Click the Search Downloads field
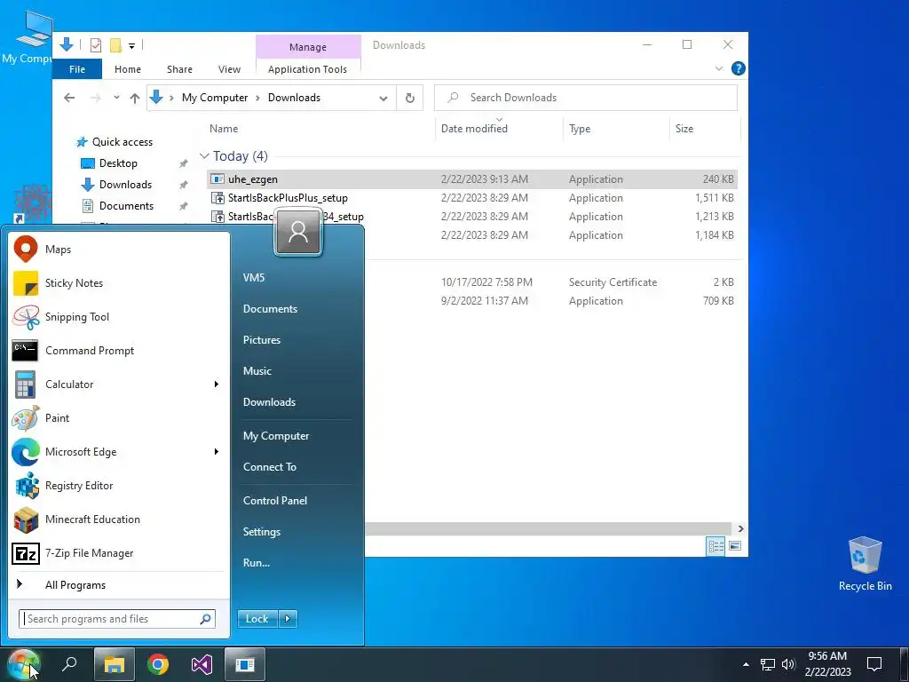The height and width of the screenshot is (682, 909). tap(586, 98)
